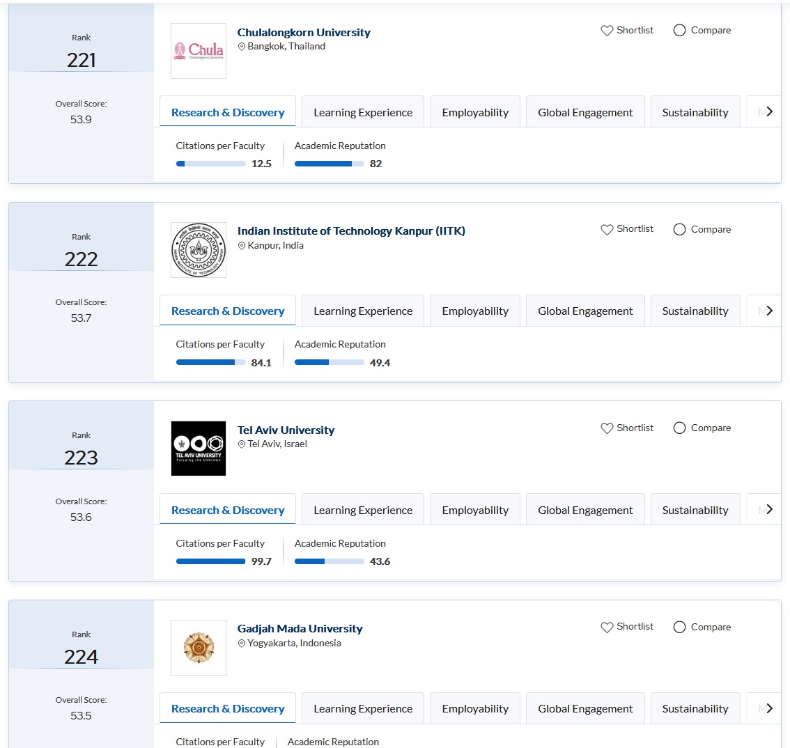Open Tel Aviv University name link
Viewport: 790px width, 748px height.
[286, 430]
